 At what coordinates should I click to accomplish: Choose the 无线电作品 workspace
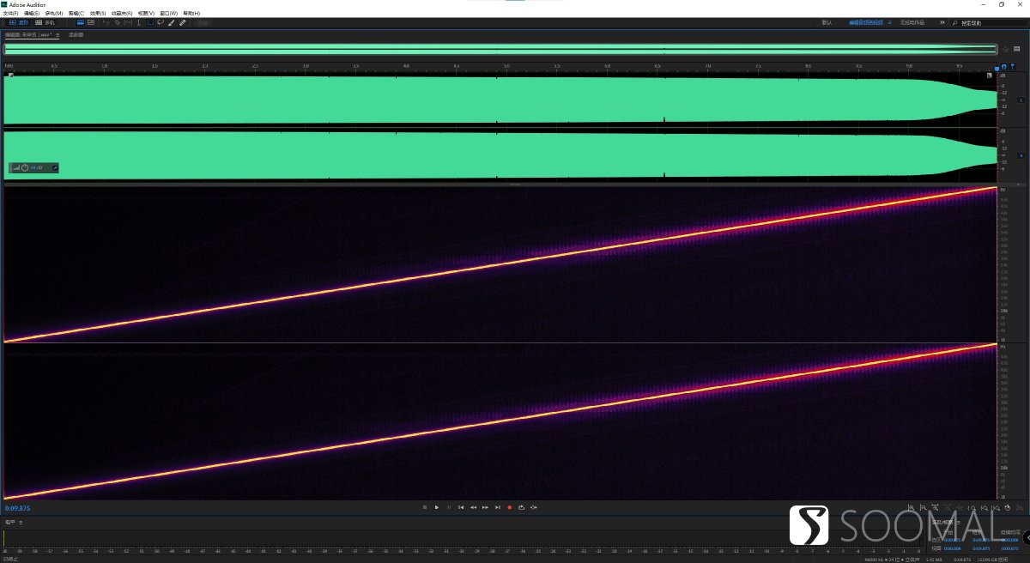[912, 22]
